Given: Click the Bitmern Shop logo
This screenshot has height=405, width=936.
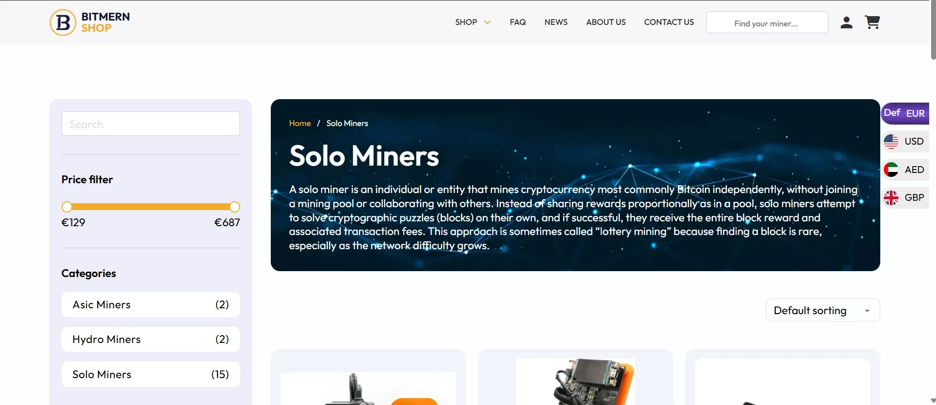Looking at the screenshot, I should (90, 22).
